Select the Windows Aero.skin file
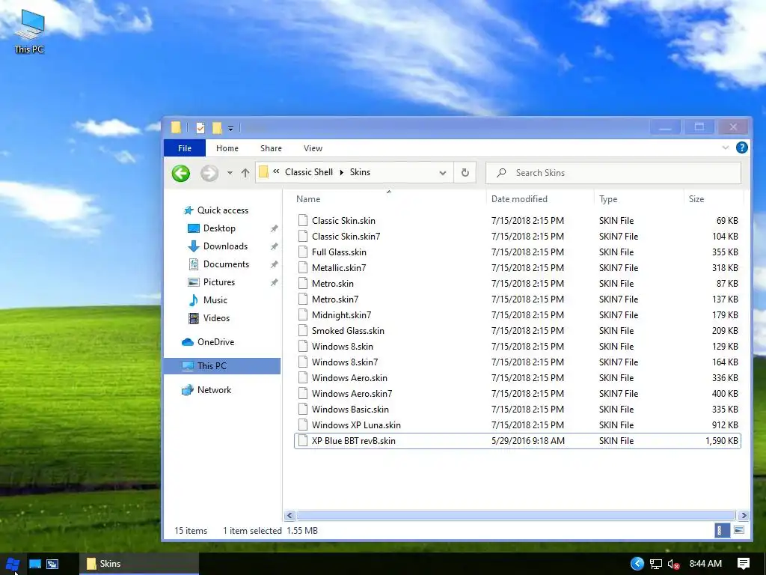 518,378
